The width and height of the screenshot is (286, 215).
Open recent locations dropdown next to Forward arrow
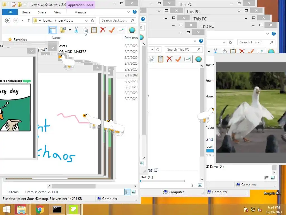pos(22,20)
